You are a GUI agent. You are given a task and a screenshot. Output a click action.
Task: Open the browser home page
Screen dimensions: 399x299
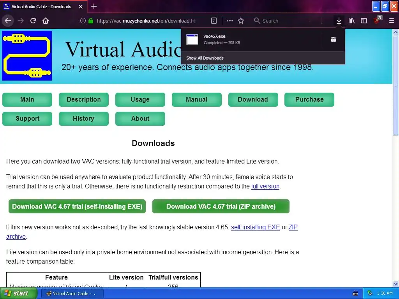(x=46, y=21)
